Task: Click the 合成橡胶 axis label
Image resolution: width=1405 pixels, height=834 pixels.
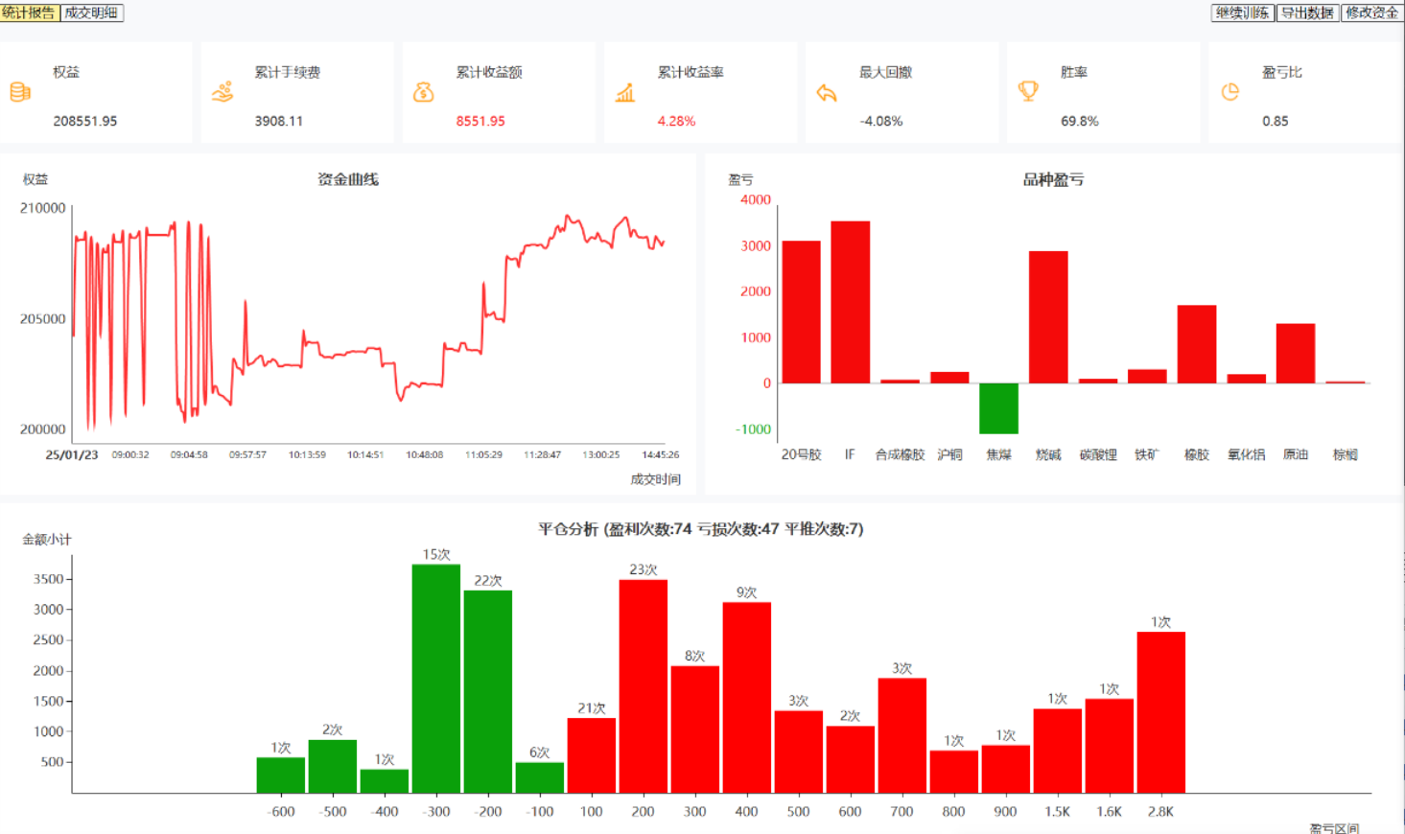Action: (x=900, y=454)
